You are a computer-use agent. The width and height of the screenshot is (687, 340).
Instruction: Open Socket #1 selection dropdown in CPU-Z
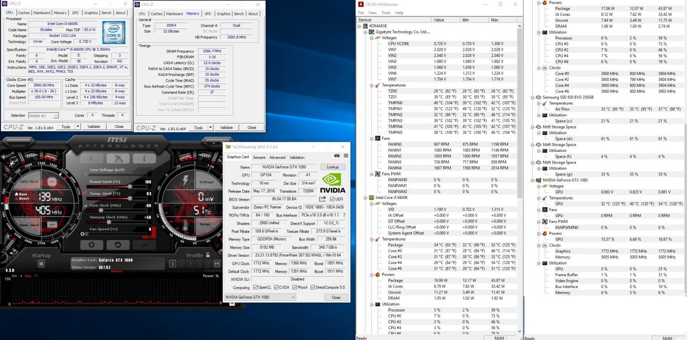pyautogui.click(x=43, y=116)
